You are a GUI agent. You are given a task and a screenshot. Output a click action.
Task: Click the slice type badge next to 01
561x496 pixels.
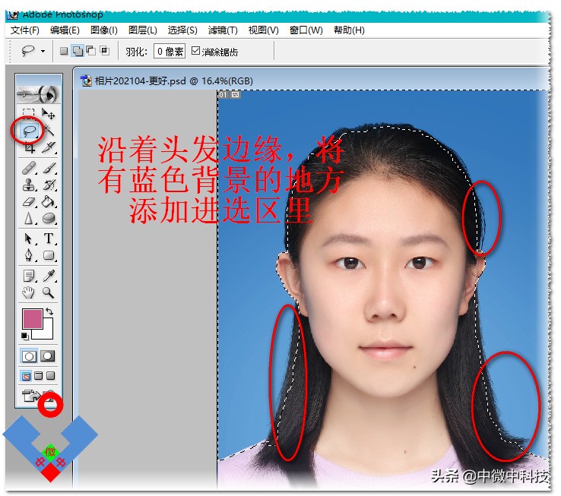(x=235, y=94)
